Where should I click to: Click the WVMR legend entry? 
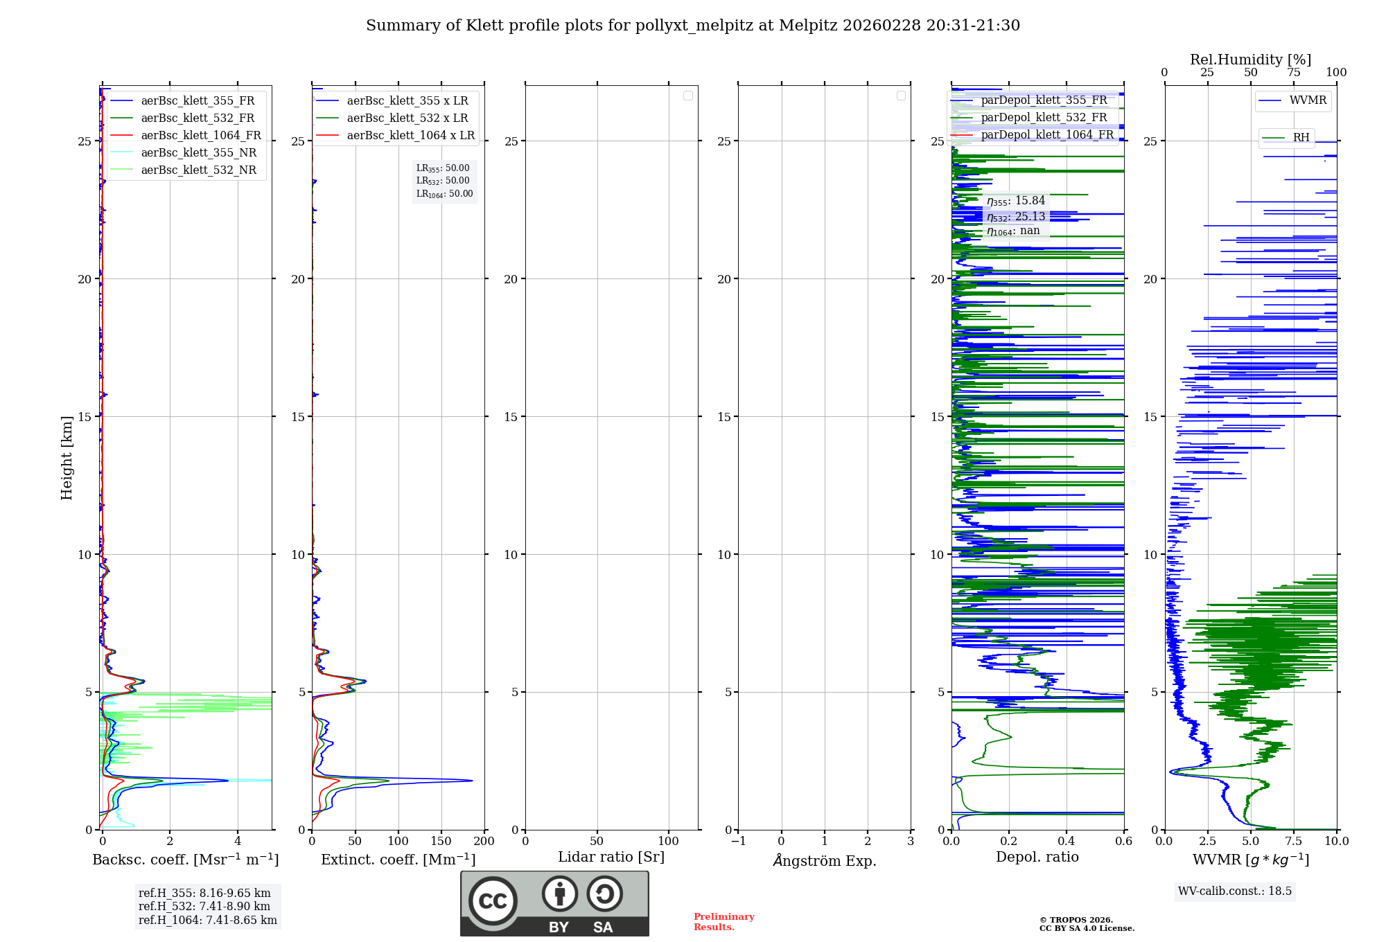pos(1307,100)
